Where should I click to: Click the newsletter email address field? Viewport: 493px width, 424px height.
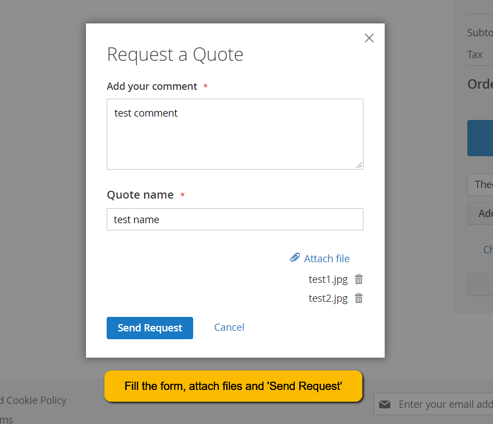[444, 404]
